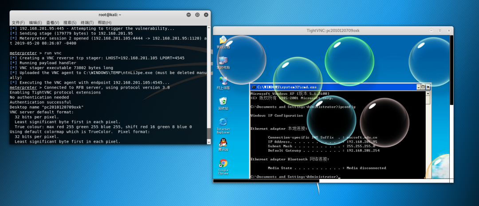The width and height of the screenshot is (479, 206).
Task: Launch Tencent QQ penguin icon
Action: coord(223,145)
